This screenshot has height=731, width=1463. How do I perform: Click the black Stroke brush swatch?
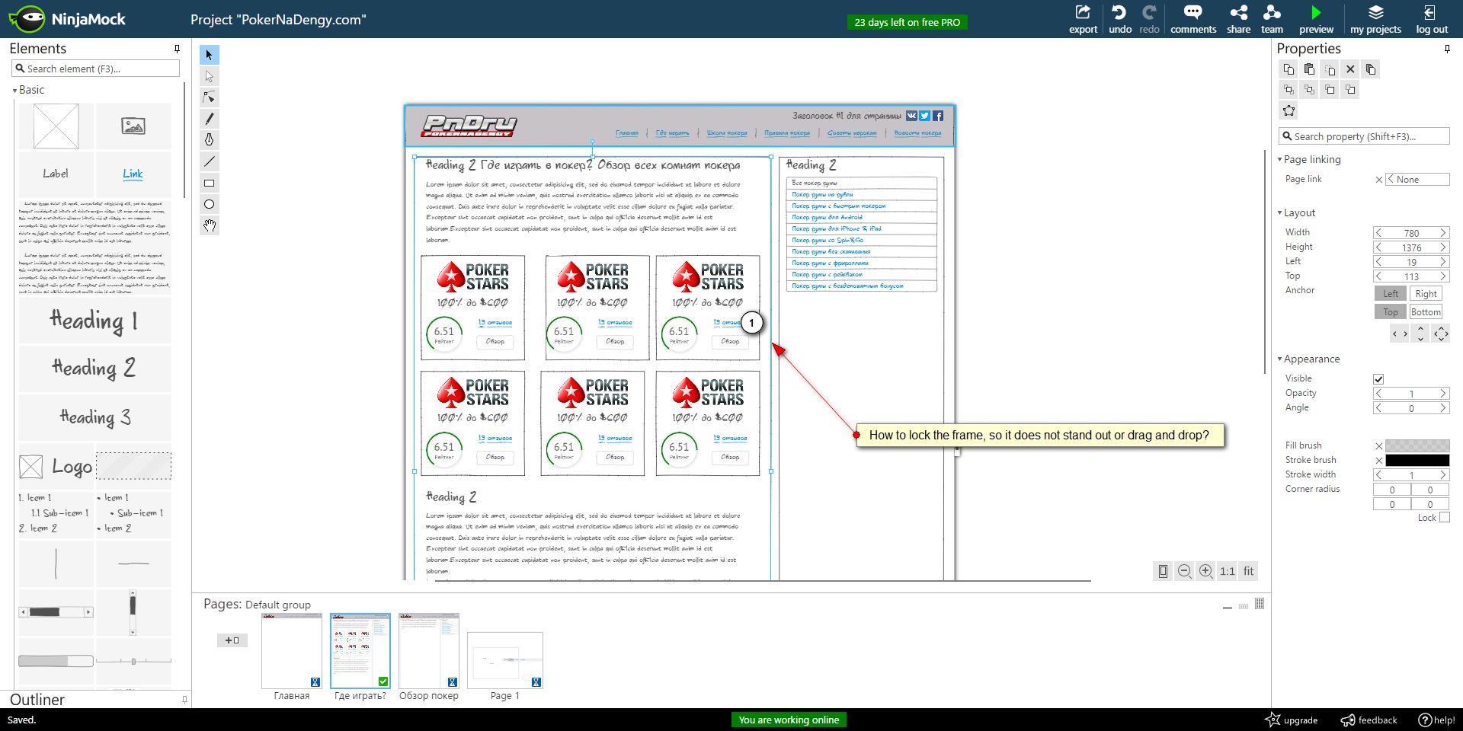coord(1417,461)
